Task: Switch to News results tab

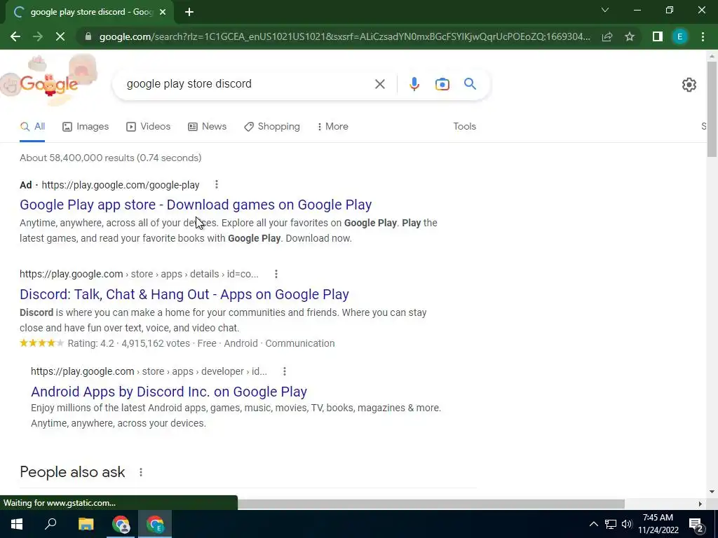Action: pyautogui.click(x=208, y=126)
